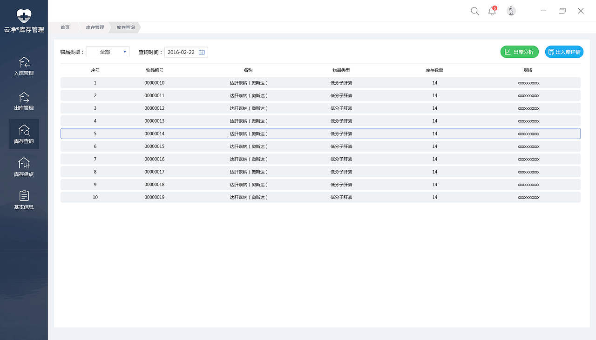
Task: Click quantity 14 in row 6
Action: (x=434, y=147)
